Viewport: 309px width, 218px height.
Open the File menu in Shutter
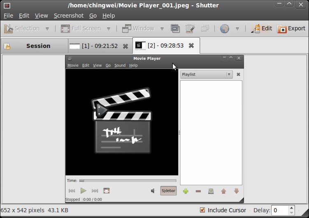pos(9,16)
